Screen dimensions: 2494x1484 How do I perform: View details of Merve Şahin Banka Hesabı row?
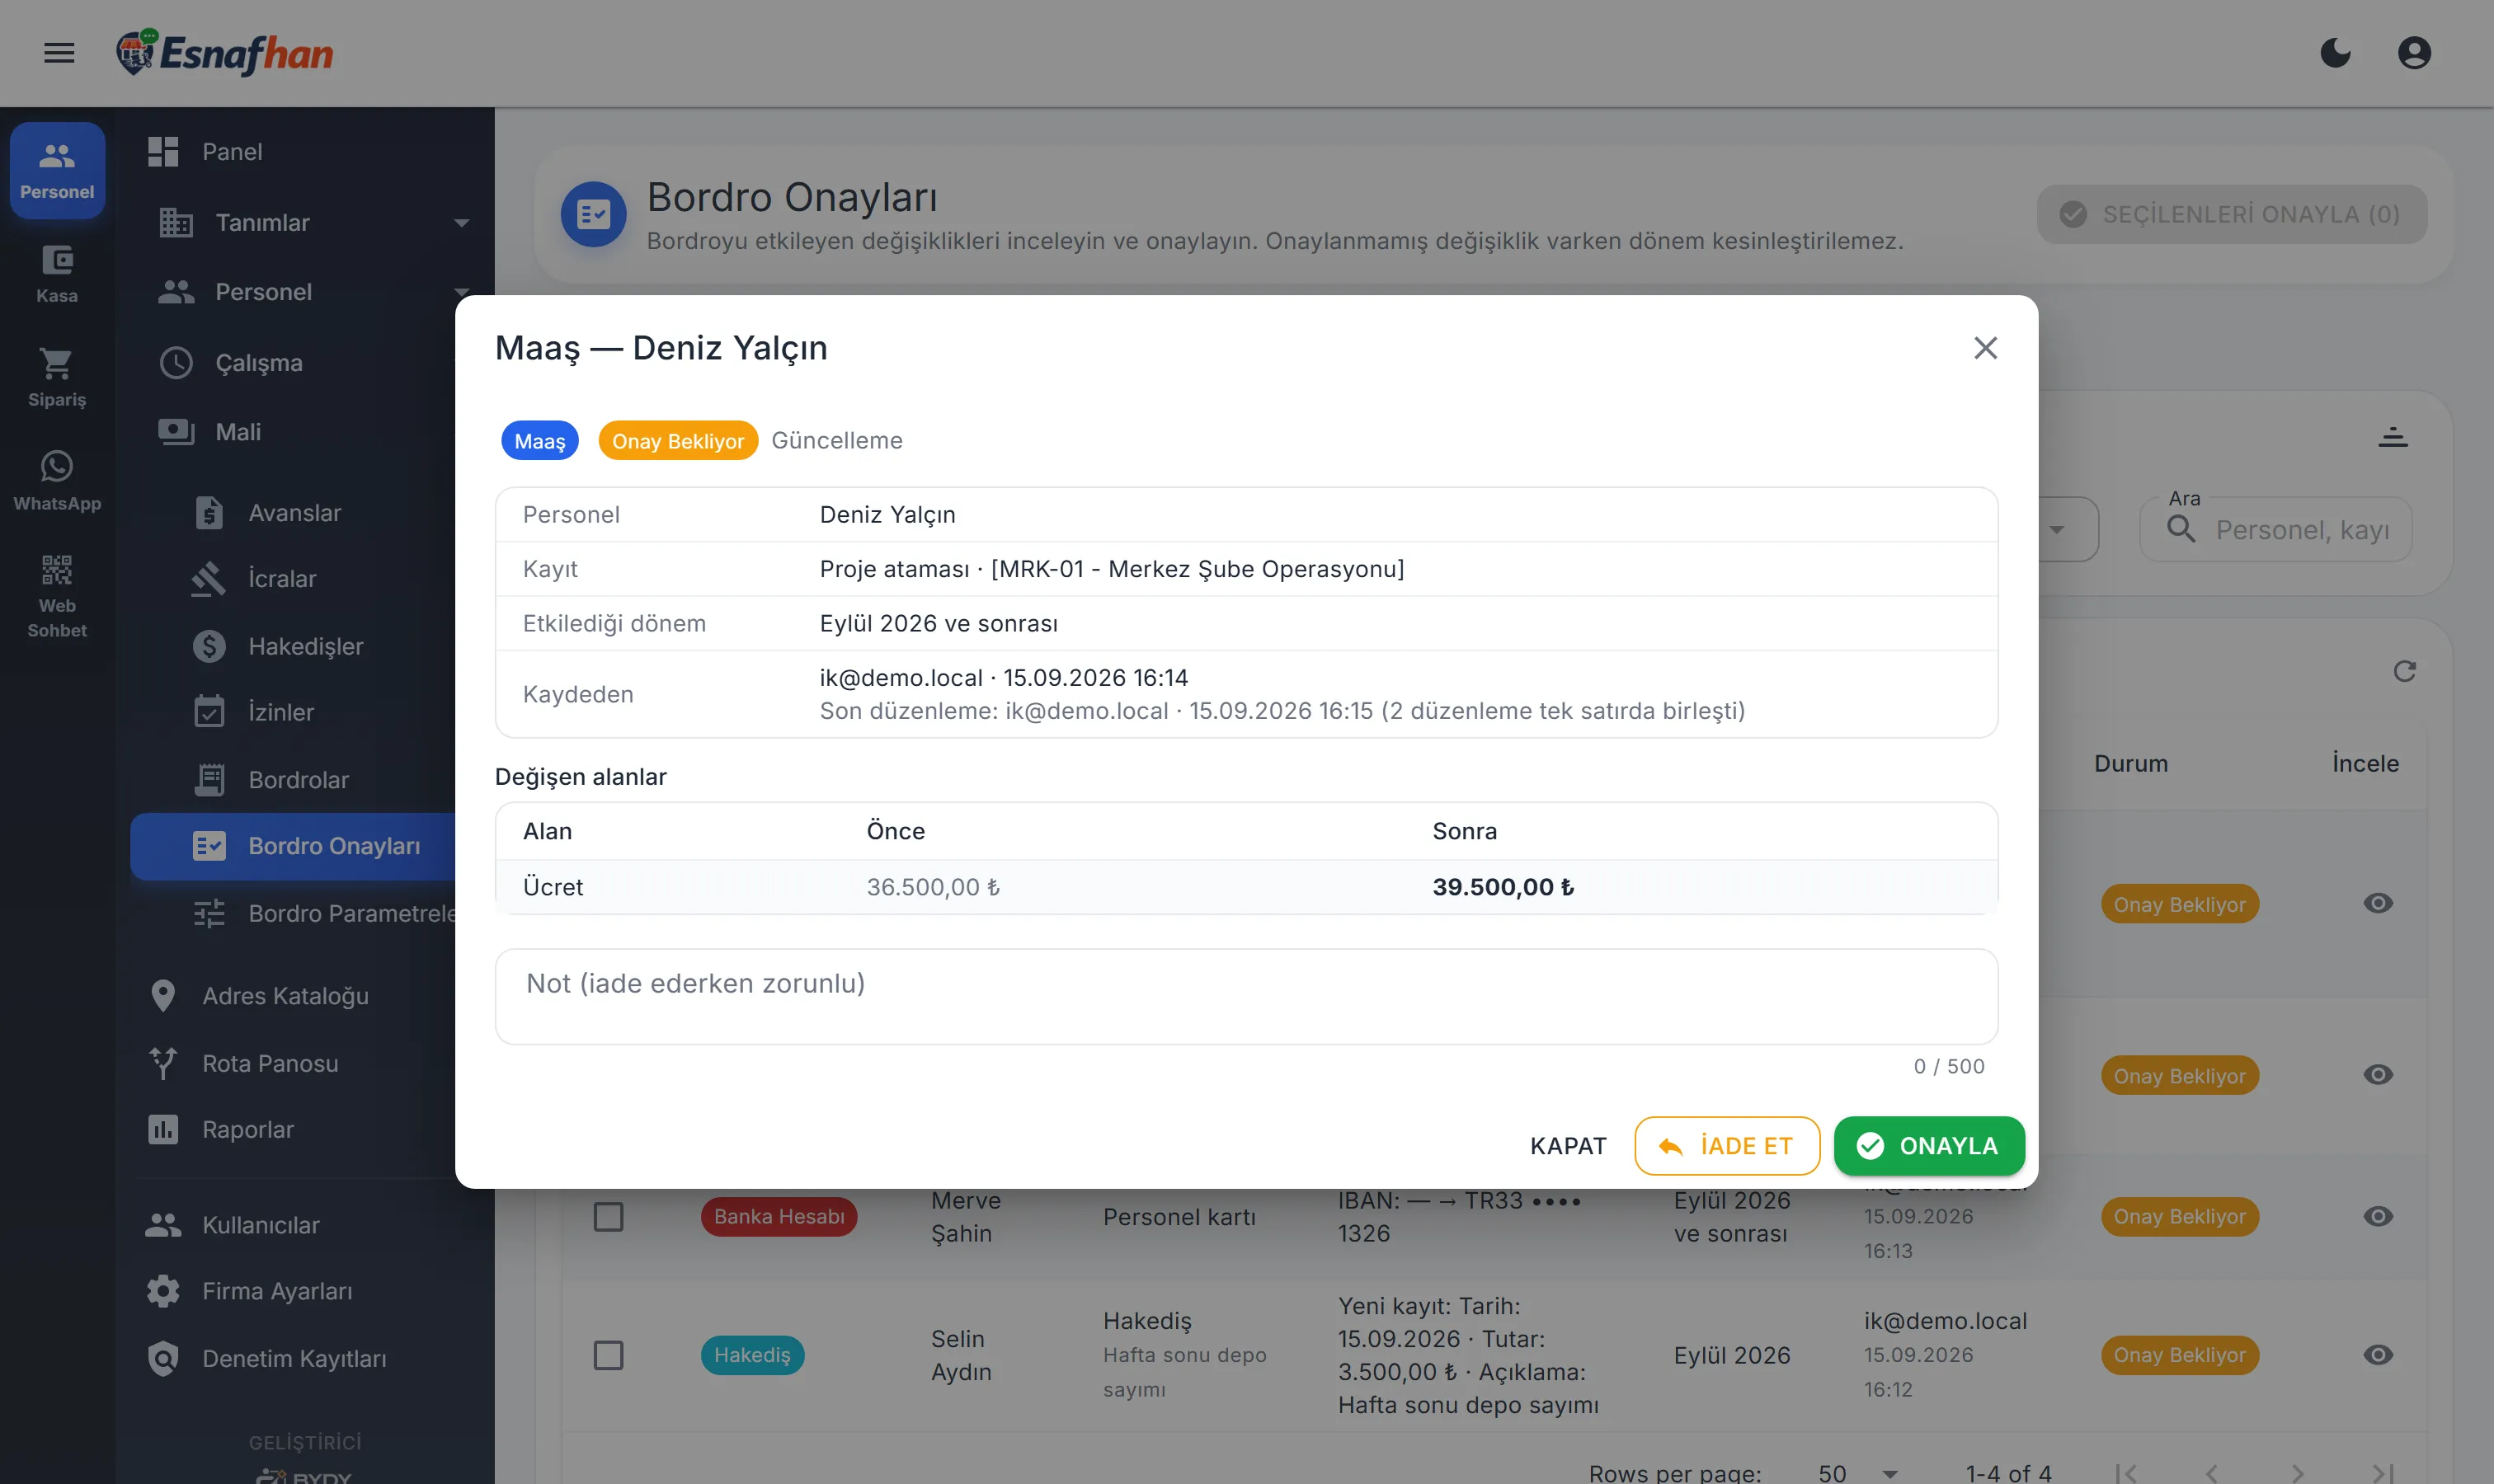tap(2377, 1217)
